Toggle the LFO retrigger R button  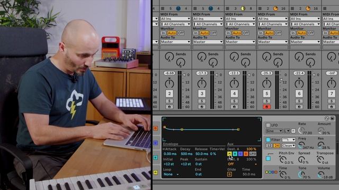click(293, 131)
